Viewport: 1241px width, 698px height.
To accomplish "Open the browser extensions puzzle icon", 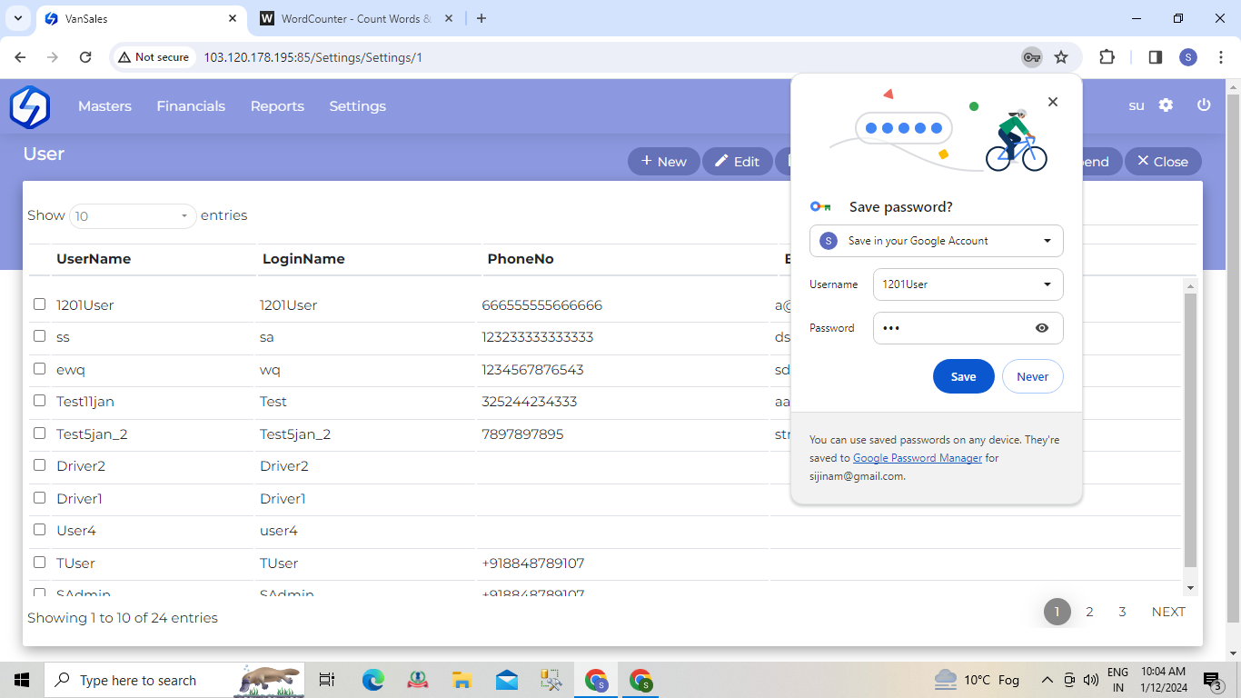I will click(x=1107, y=57).
